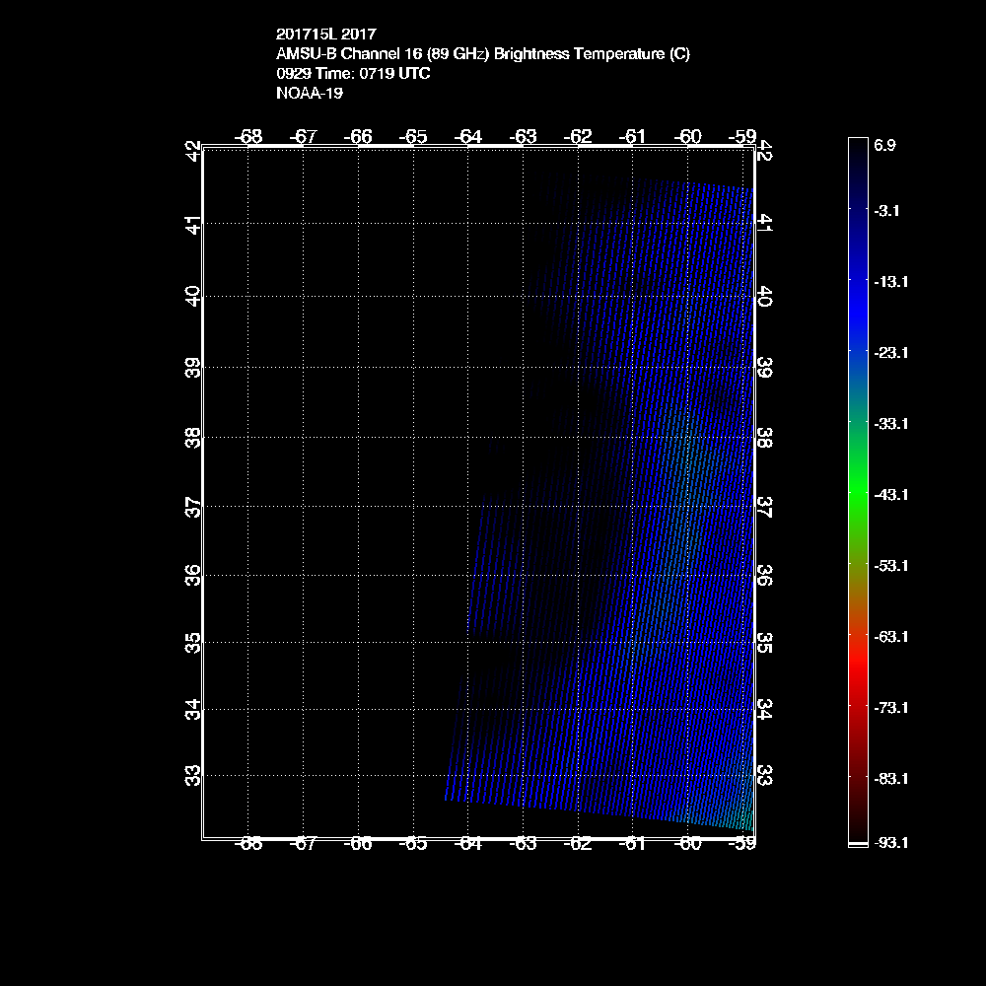Click the red -73.1 level on colorbar
Image resolution: width=986 pixels, height=986 pixels.
(x=857, y=707)
